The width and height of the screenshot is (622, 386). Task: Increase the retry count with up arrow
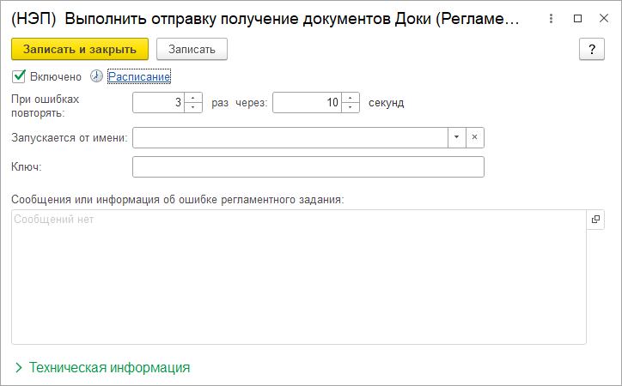[193, 98]
